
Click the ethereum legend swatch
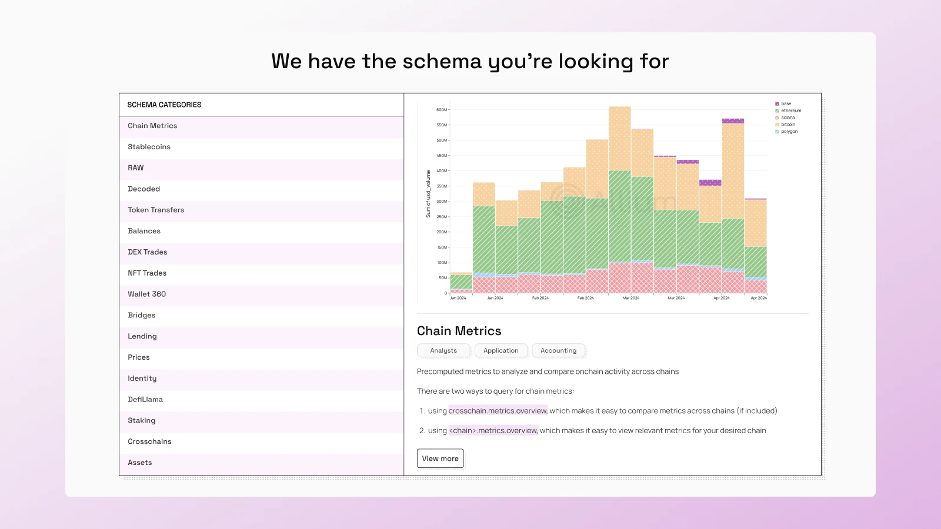(x=777, y=111)
